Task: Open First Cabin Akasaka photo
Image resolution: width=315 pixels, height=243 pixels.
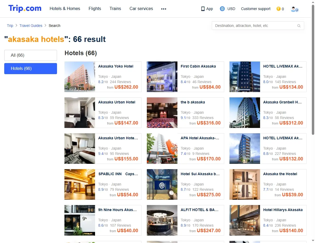Action: [162, 77]
